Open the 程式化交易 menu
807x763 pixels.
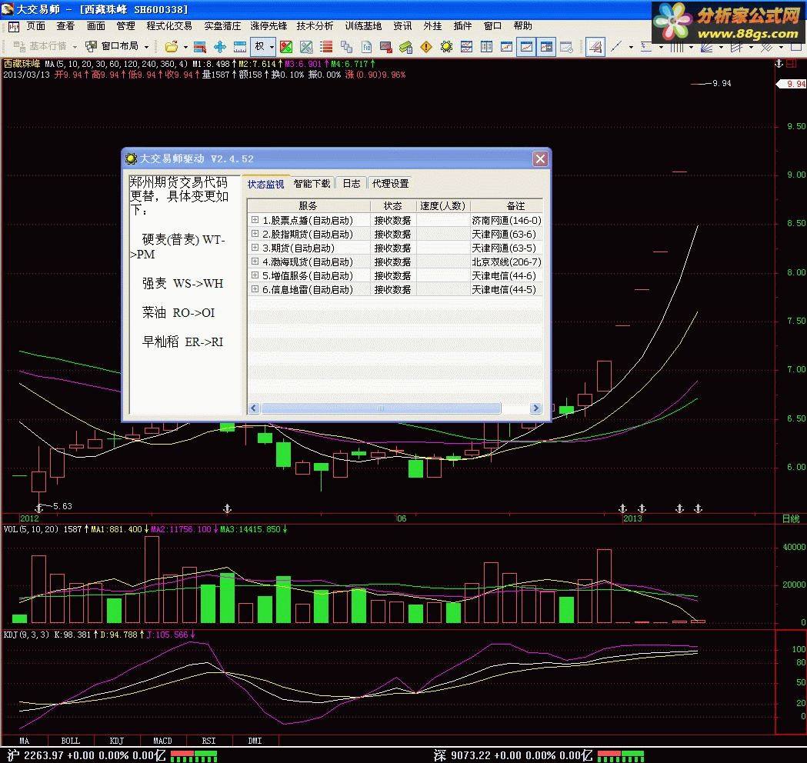[x=168, y=25]
